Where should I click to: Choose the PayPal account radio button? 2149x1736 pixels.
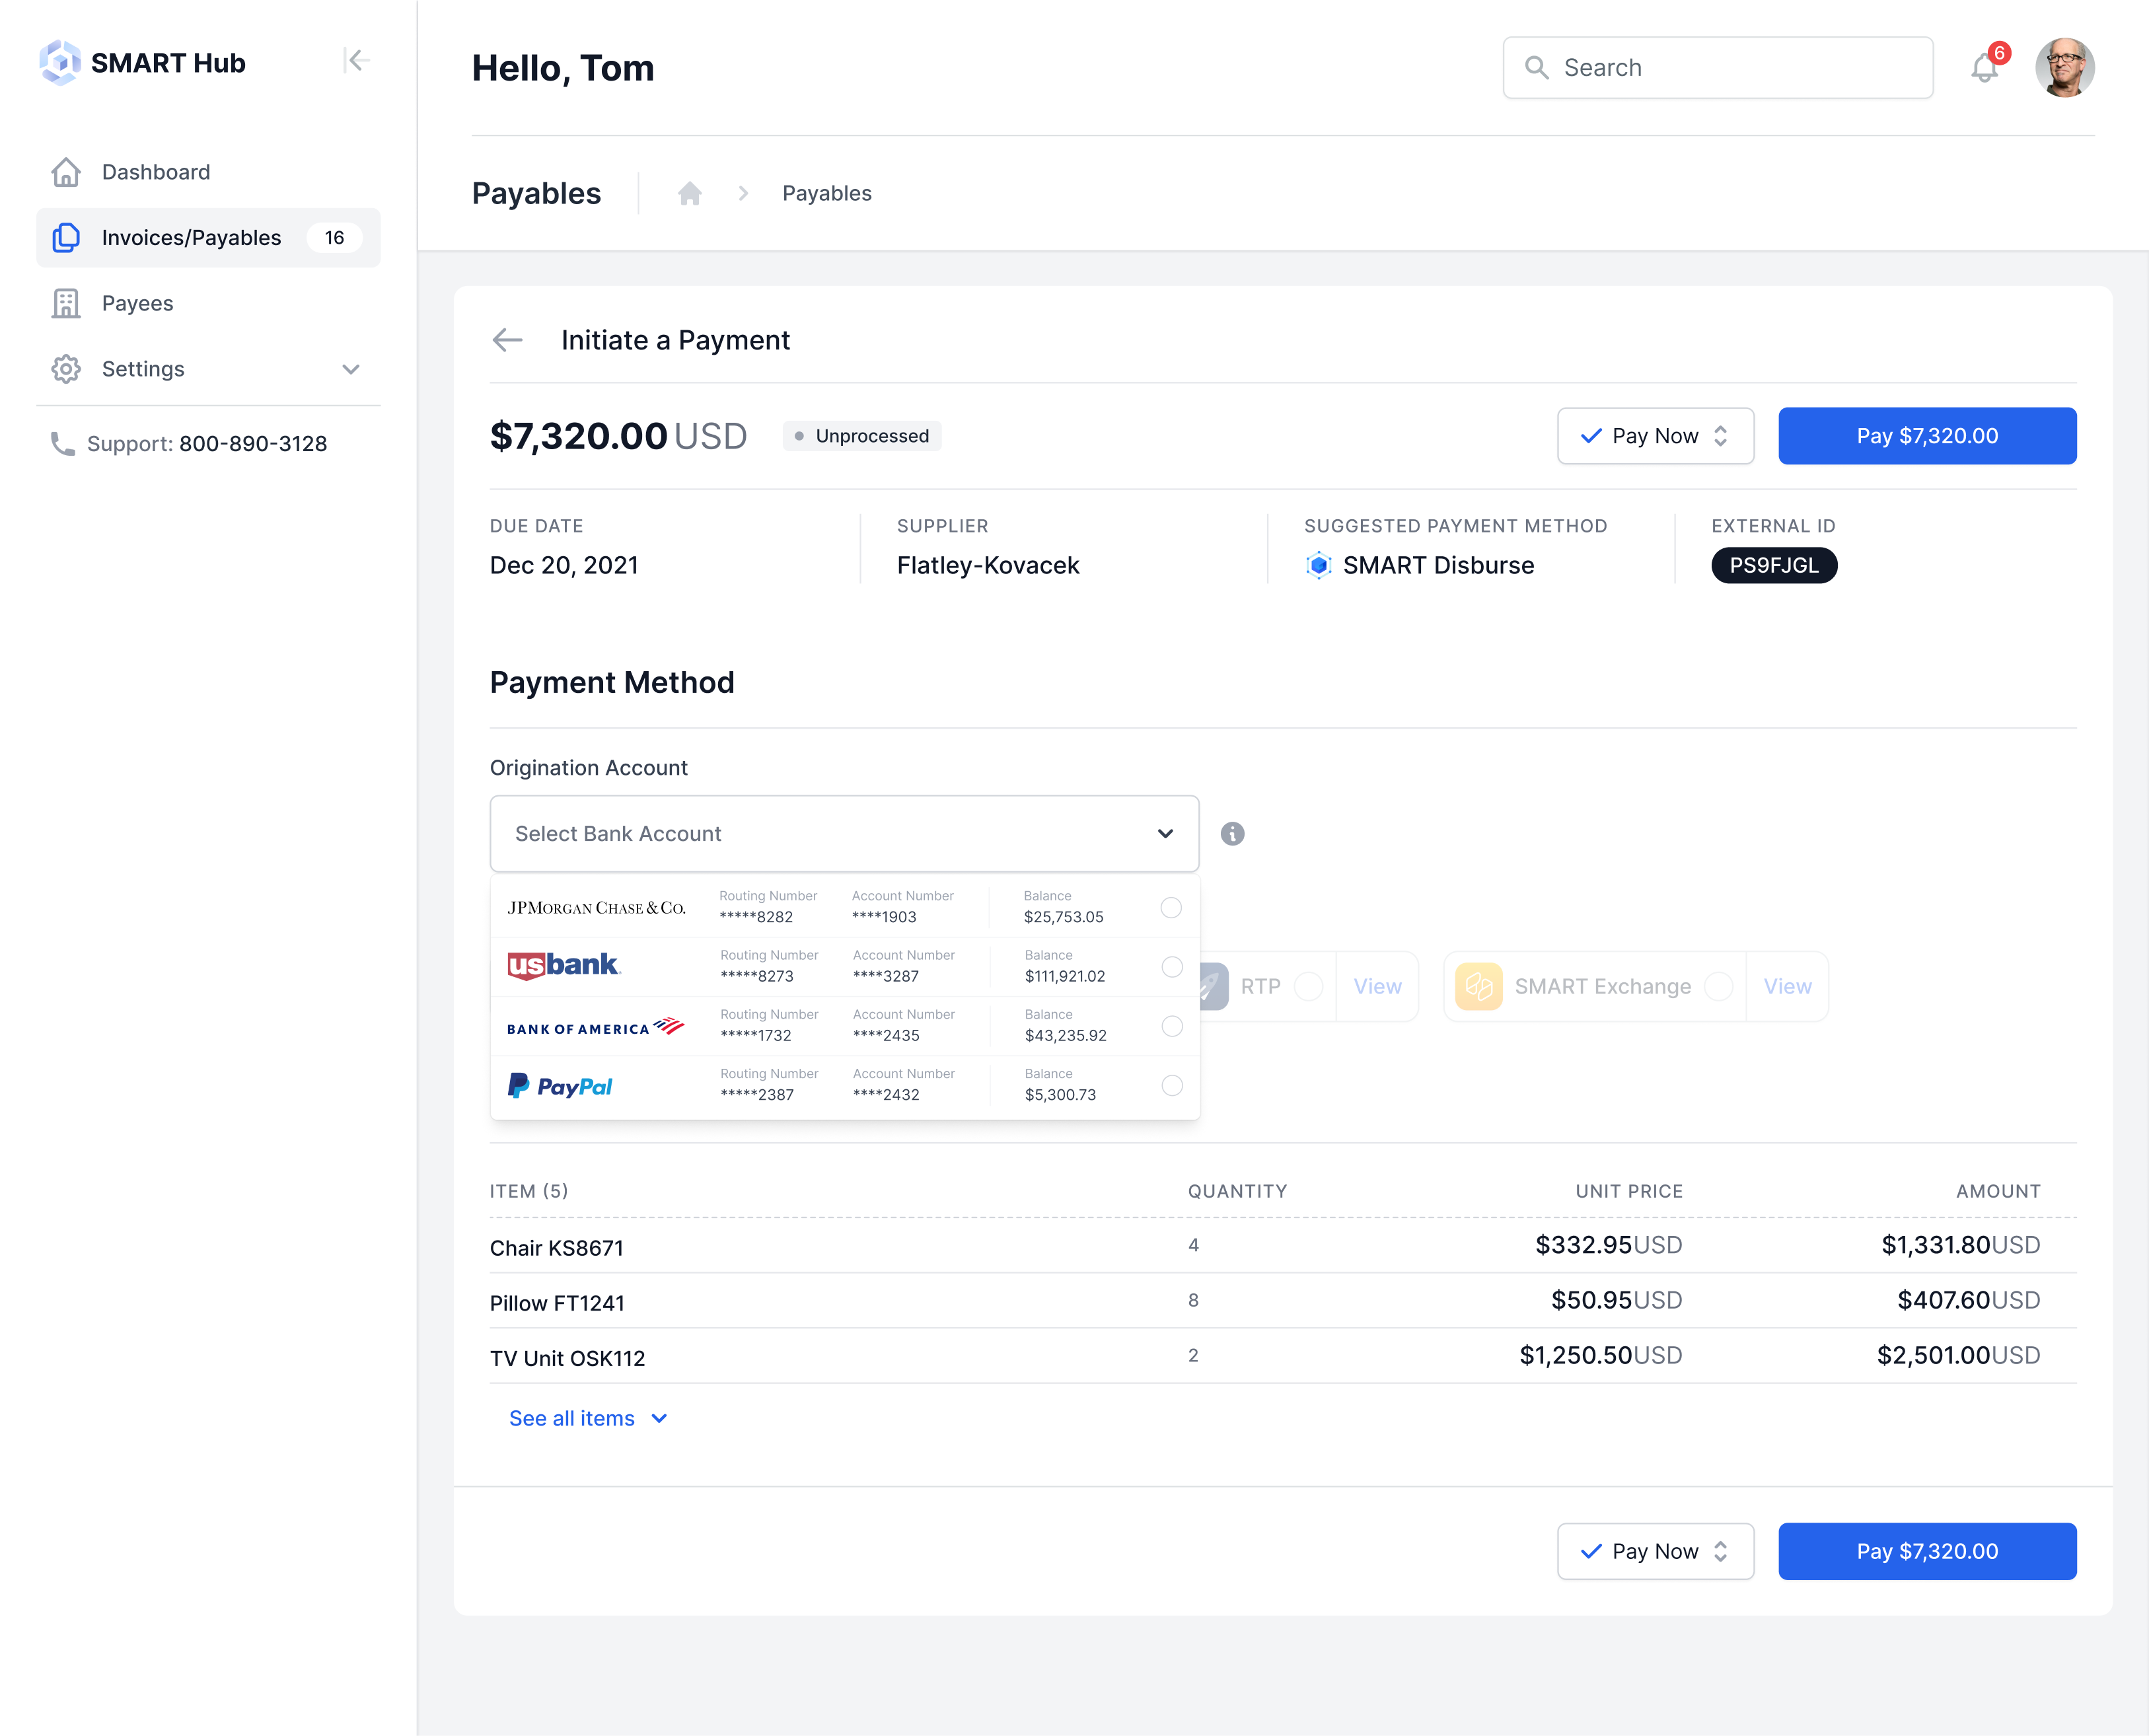pos(1171,1085)
